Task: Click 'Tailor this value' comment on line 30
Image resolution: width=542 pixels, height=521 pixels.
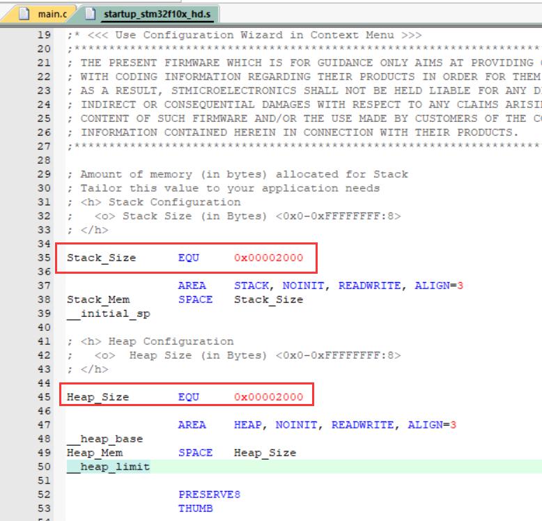Action: [x=224, y=188]
